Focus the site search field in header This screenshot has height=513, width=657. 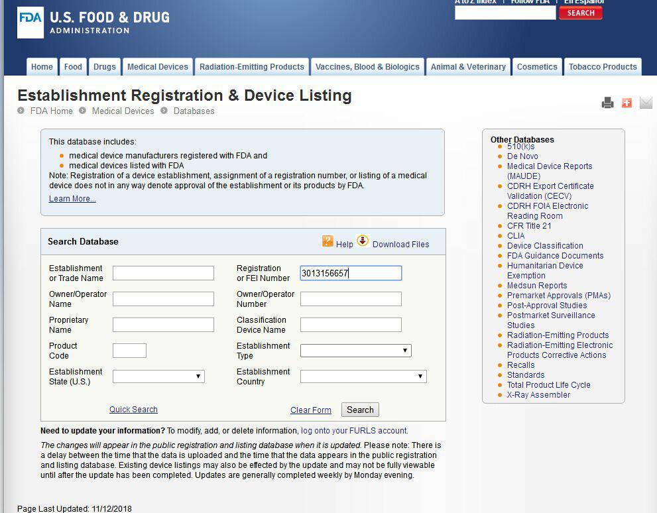(x=505, y=13)
